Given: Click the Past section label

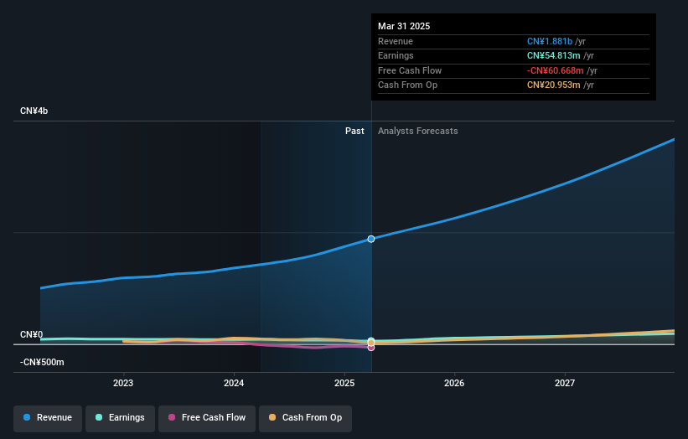Looking at the screenshot, I should 354,131.
